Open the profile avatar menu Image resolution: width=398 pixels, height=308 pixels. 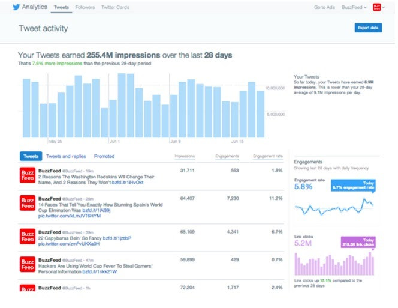click(378, 7)
